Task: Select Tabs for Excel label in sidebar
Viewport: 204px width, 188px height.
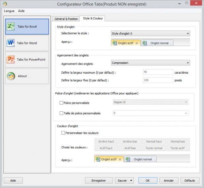Action: click(27, 26)
